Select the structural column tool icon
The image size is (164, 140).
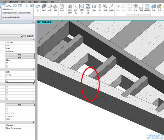(27, 6)
